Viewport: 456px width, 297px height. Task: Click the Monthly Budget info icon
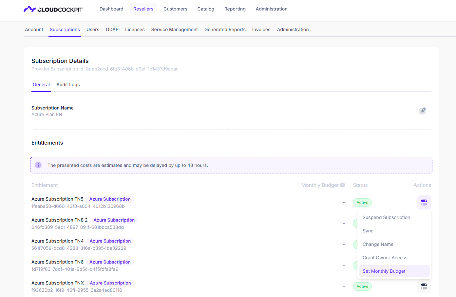click(342, 185)
